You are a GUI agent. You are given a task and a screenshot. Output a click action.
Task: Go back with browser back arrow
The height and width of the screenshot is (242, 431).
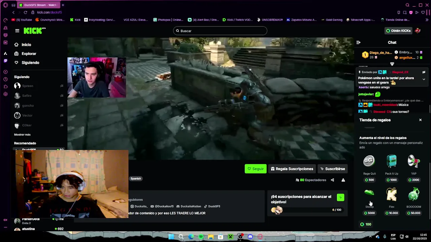pyautogui.click(x=13, y=12)
